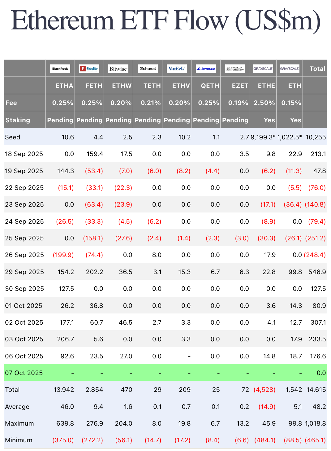
Task: Click the 307.1 total value
Action: pos(318,322)
